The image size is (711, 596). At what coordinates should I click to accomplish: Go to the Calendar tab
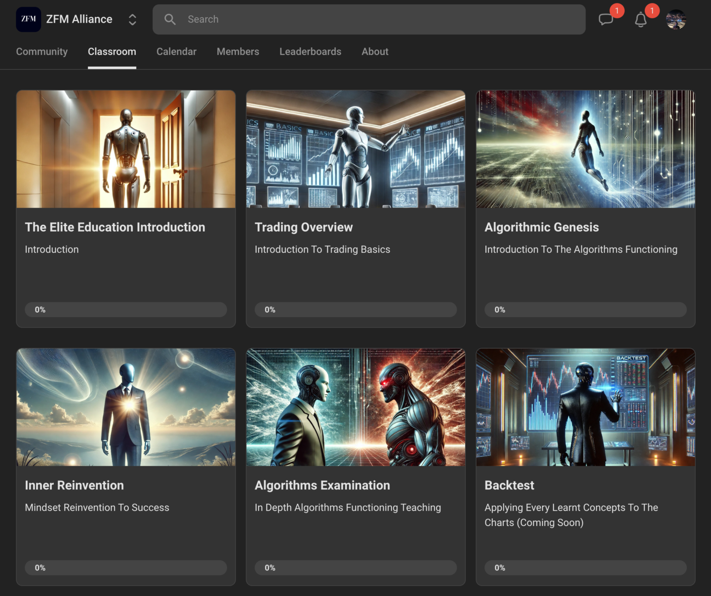click(176, 51)
